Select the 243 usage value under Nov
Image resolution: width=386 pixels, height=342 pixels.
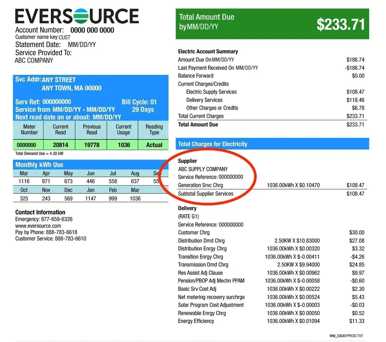[x=46, y=199]
